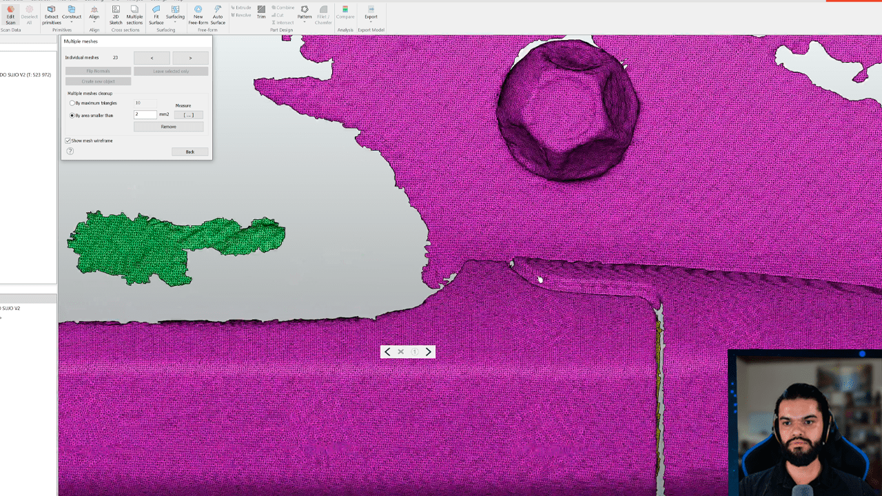The height and width of the screenshot is (496, 882).
Task: Select the Edit Scan tool
Action: tap(10, 14)
